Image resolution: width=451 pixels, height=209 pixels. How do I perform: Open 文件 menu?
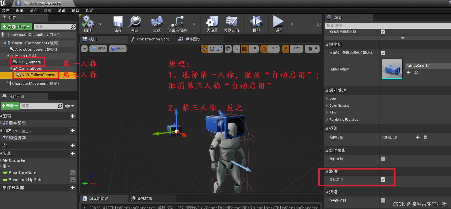pos(6,10)
